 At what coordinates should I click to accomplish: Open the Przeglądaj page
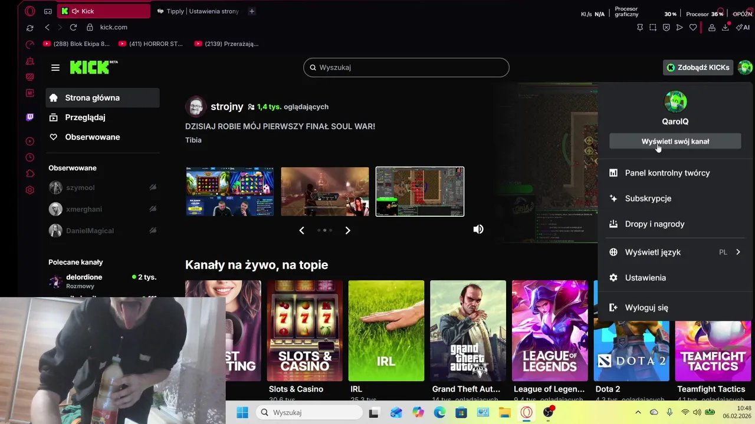coord(103,117)
